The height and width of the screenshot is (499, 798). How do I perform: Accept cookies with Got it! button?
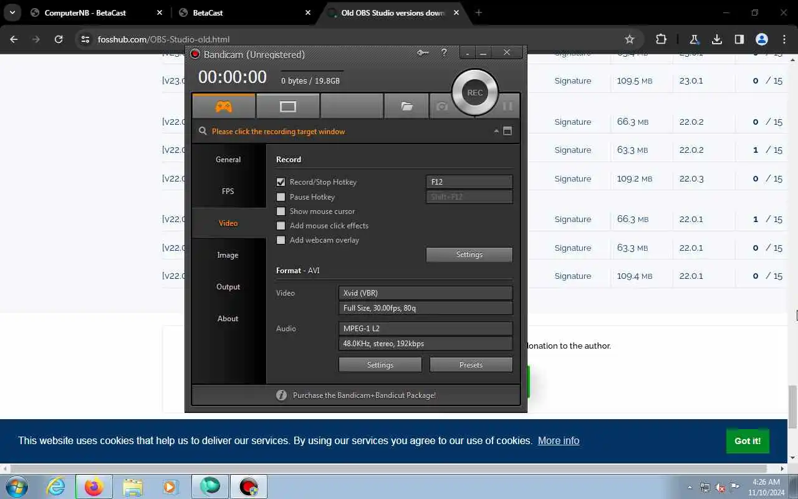coord(748,441)
